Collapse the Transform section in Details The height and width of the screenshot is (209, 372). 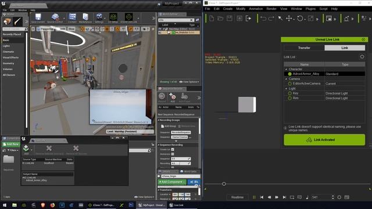pos(159,190)
